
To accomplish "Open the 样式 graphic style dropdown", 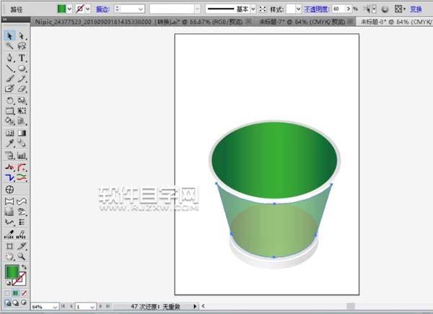I will tap(298, 9).
